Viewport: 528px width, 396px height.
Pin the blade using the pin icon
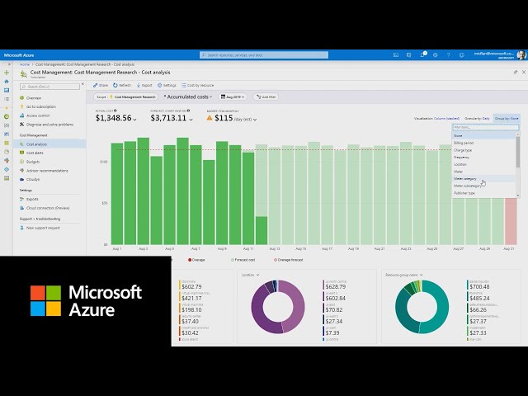click(x=515, y=72)
